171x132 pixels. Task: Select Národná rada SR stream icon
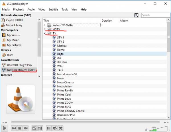(x=54, y=74)
